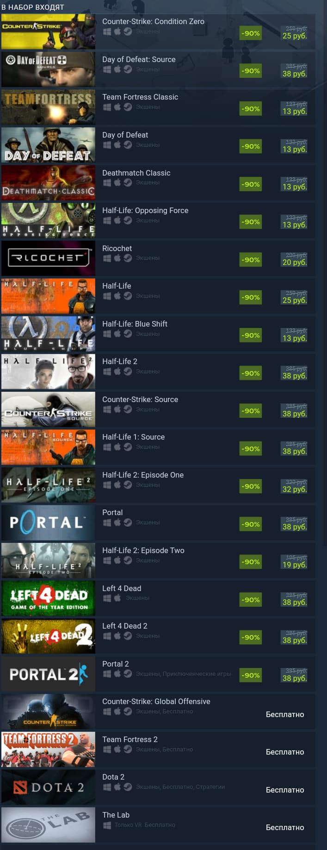
Task: Open the Half-Life 2: Episode Two title
Action: pos(143,550)
